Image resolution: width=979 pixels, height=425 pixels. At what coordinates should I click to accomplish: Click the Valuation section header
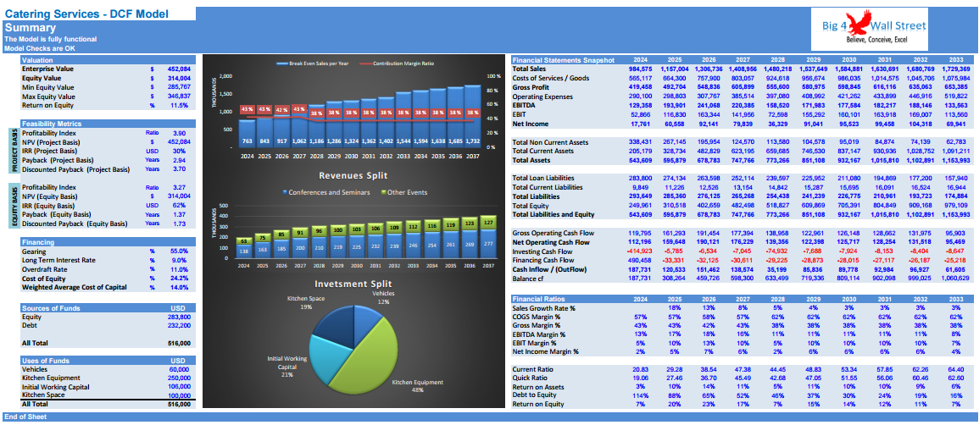click(108, 60)
